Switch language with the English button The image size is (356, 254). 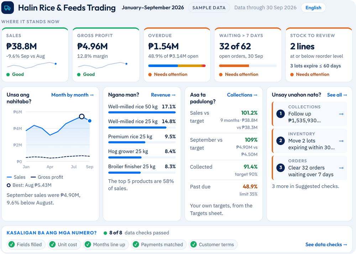(313, 8)
